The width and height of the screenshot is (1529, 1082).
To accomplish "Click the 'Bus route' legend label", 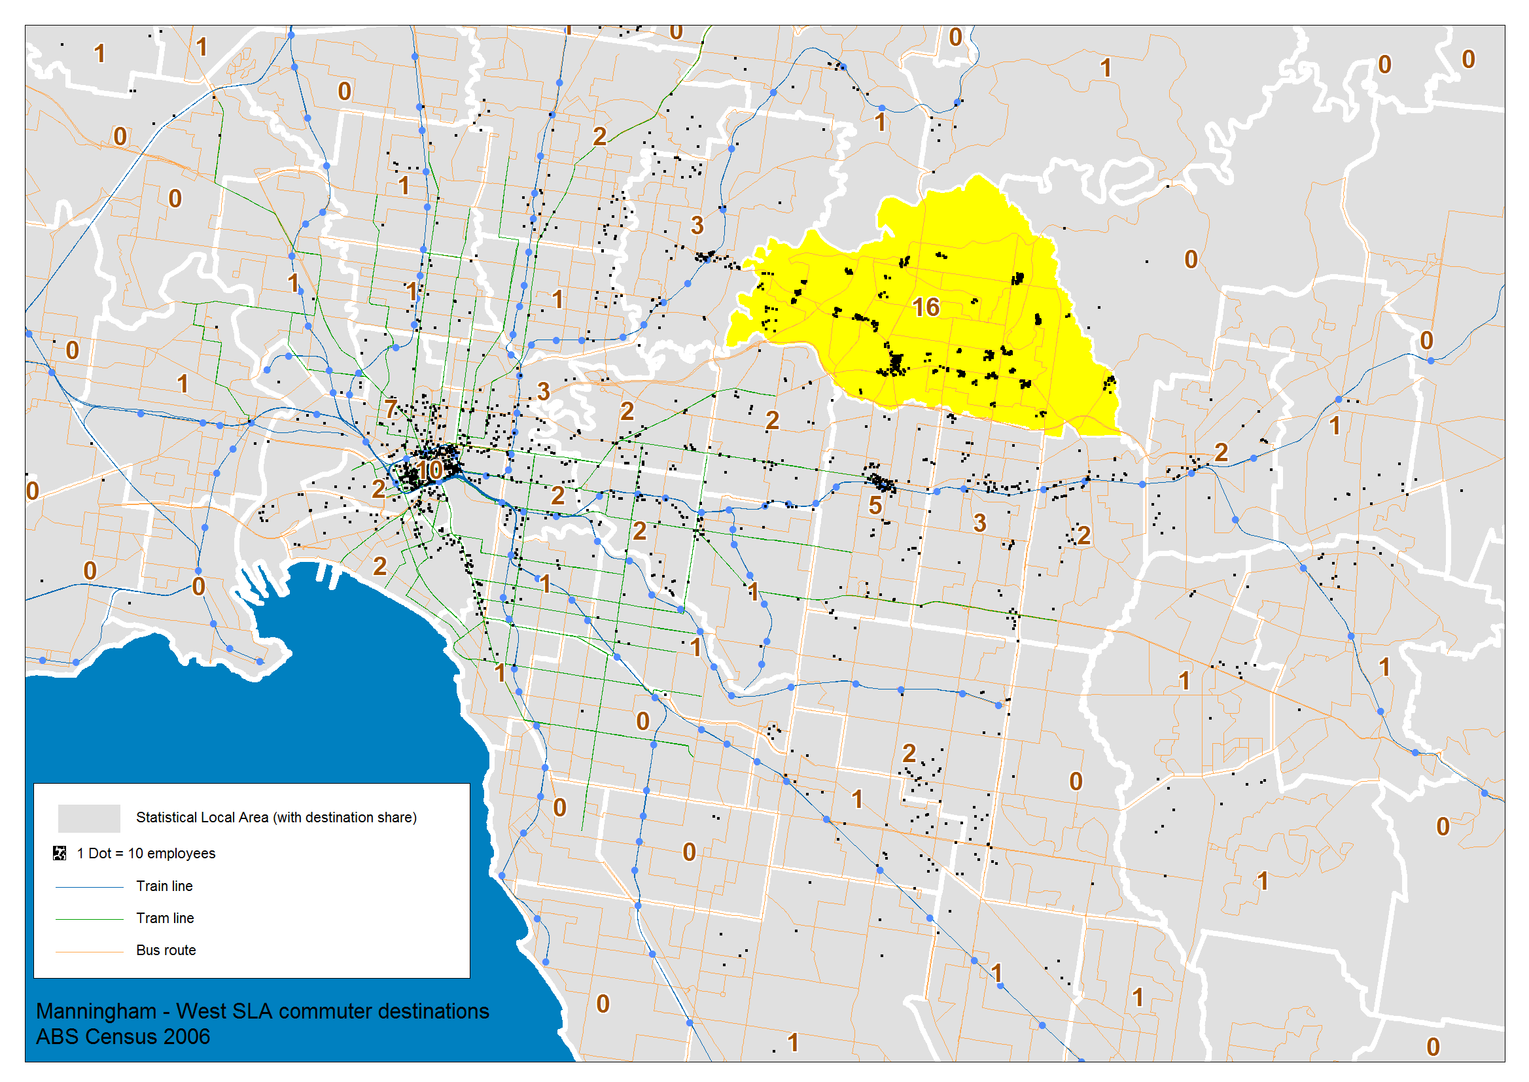I will (166, 951).
